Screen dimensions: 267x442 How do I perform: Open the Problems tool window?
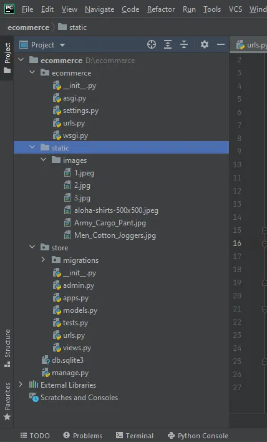coord(82,436)
